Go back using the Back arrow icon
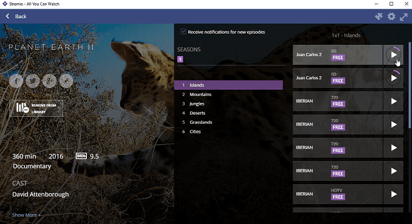Image resolution: width=412 pixels, height=224 pixels. point(8,16)
